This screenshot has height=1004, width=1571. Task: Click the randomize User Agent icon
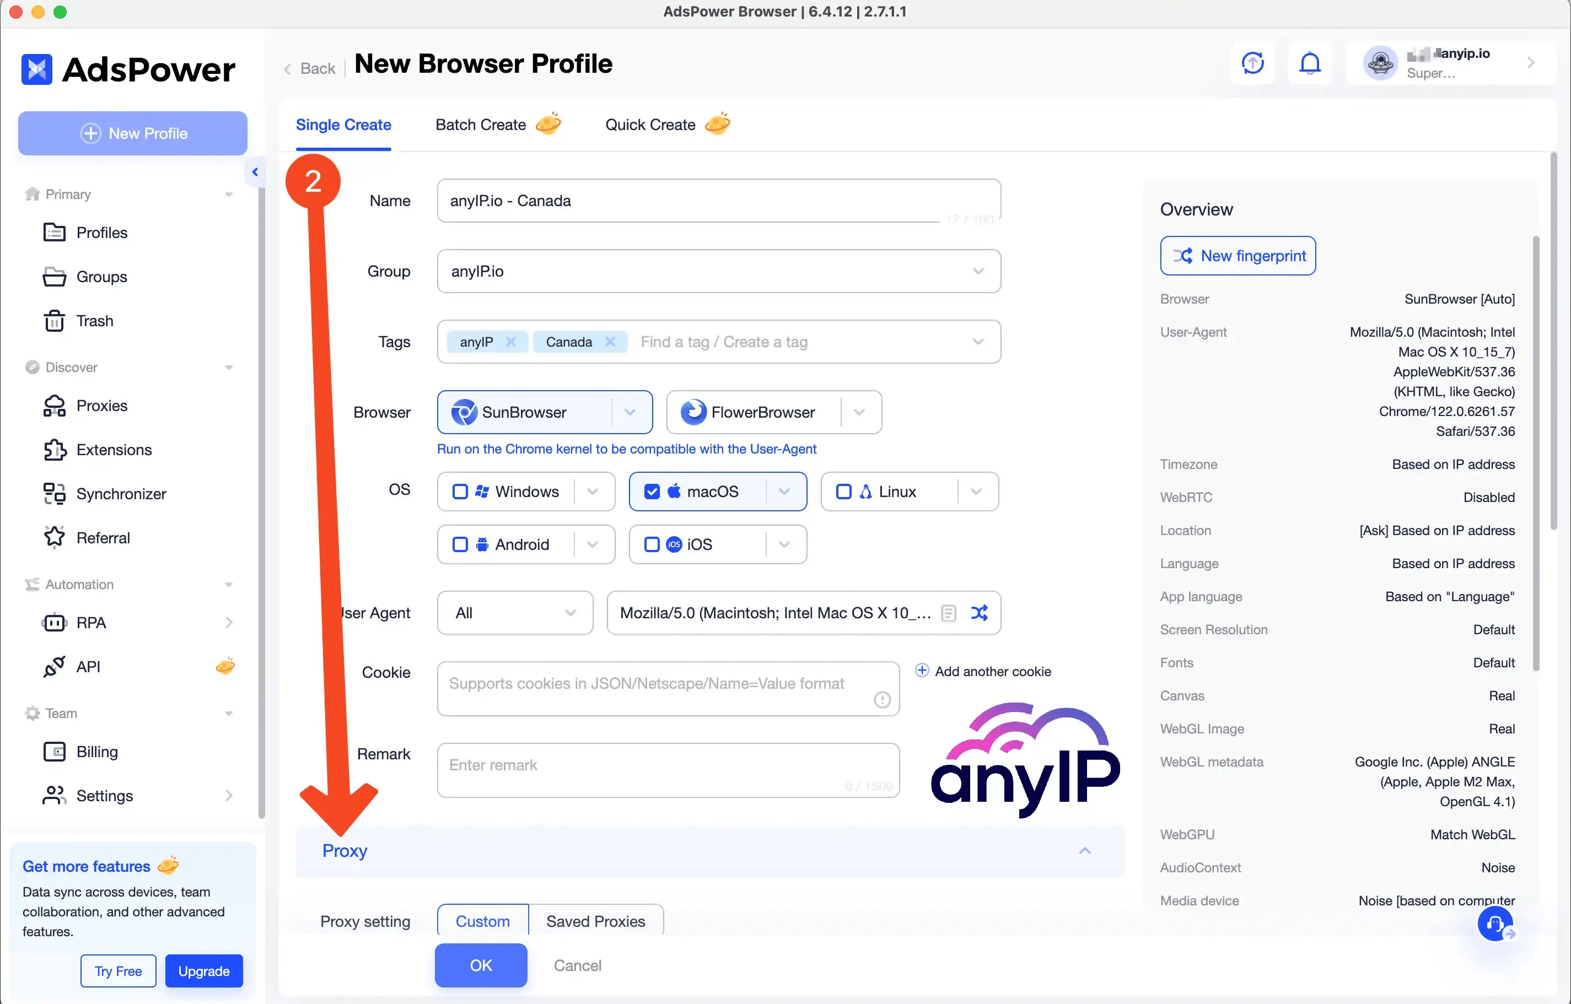pyautogui.click(x=979, y=611)
